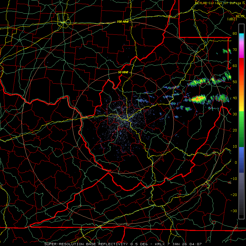The image size is (246, 246).
Task: Click the 20 value on the dBZ scale
Action: [x=235, y=130]
